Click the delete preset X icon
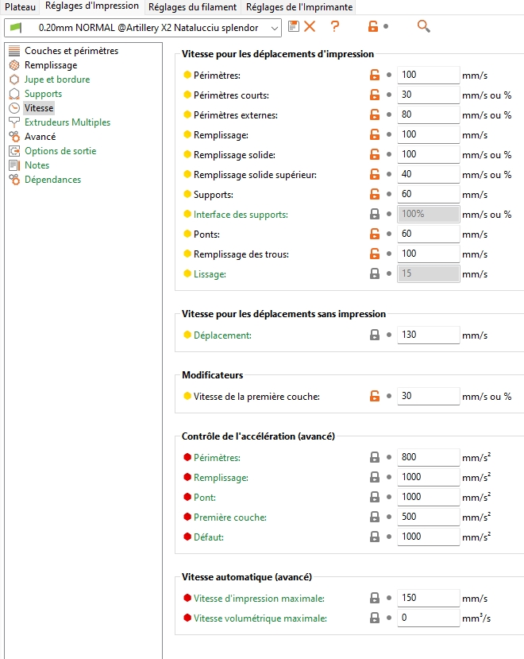The width and height of the screenshot is (524, 659). coord(310,26)
